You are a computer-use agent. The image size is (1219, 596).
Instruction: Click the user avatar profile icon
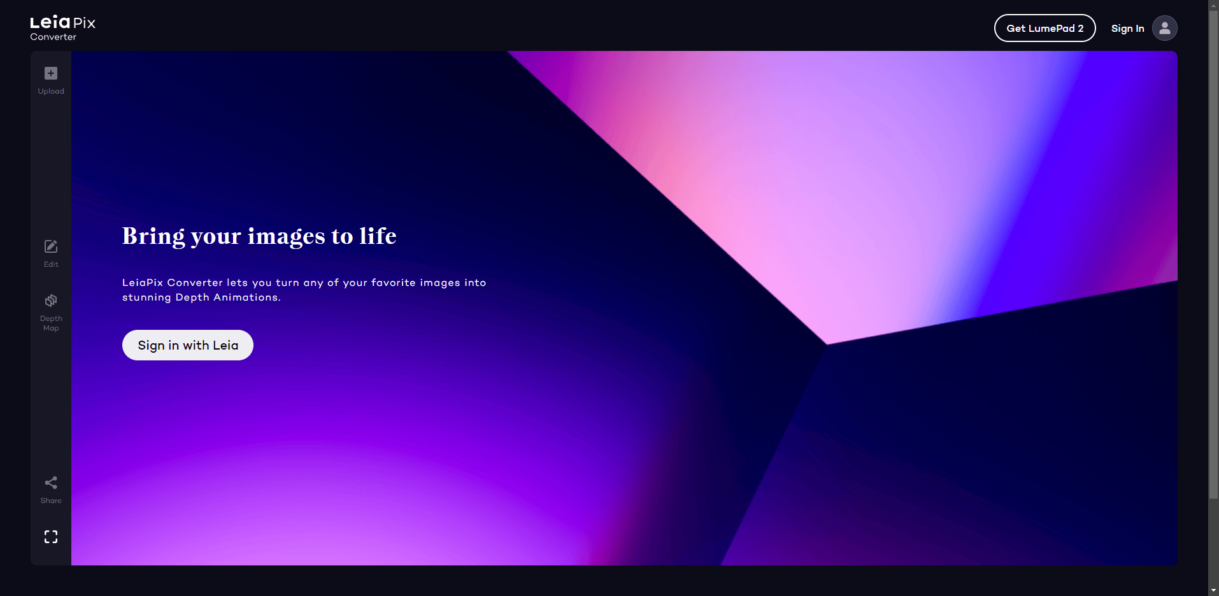tap(1164, 28)
